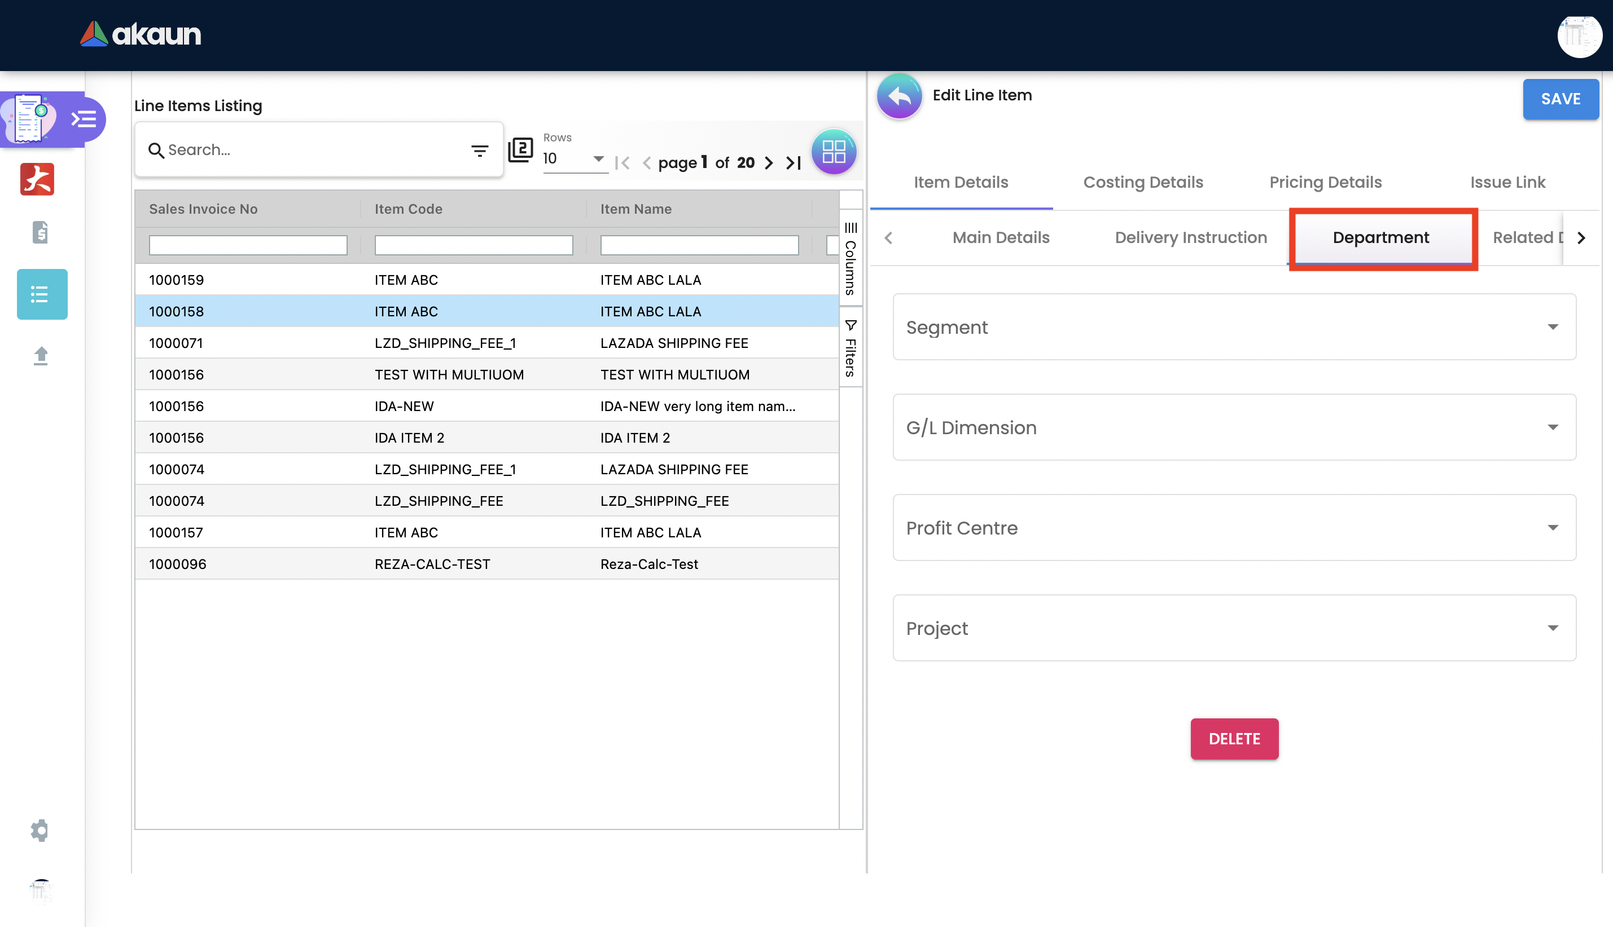Click the search filter options icon
This screenshot has height=927, width=1613.
(x=479, y=150)
